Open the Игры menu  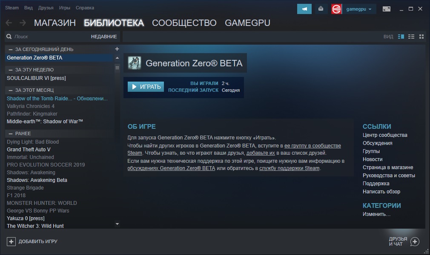tap(65, 8)
